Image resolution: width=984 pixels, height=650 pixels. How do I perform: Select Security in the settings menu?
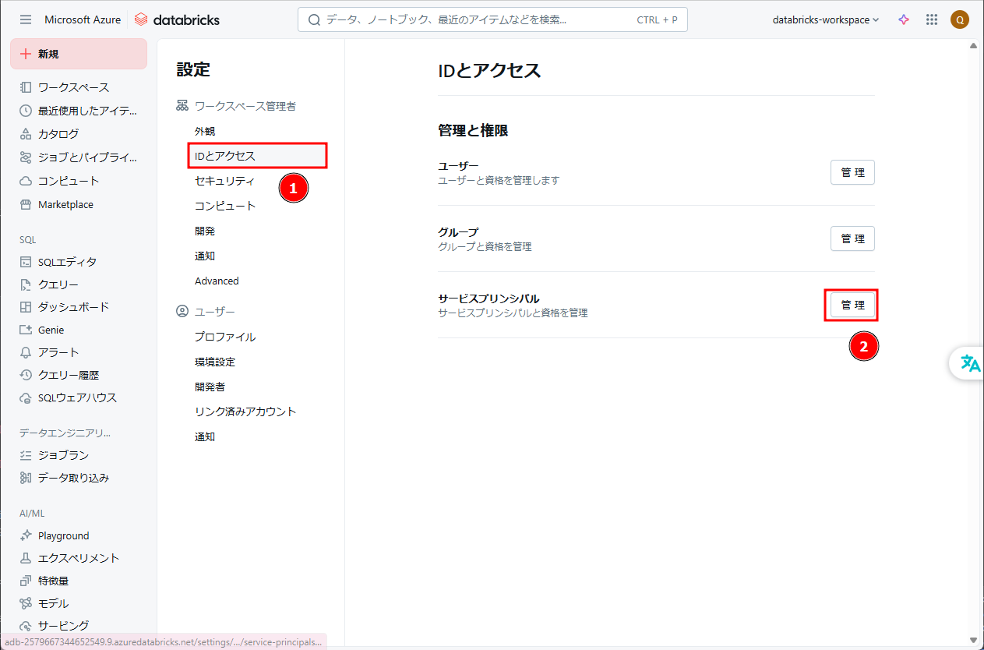pyautogui.click(x=224, y=181)
